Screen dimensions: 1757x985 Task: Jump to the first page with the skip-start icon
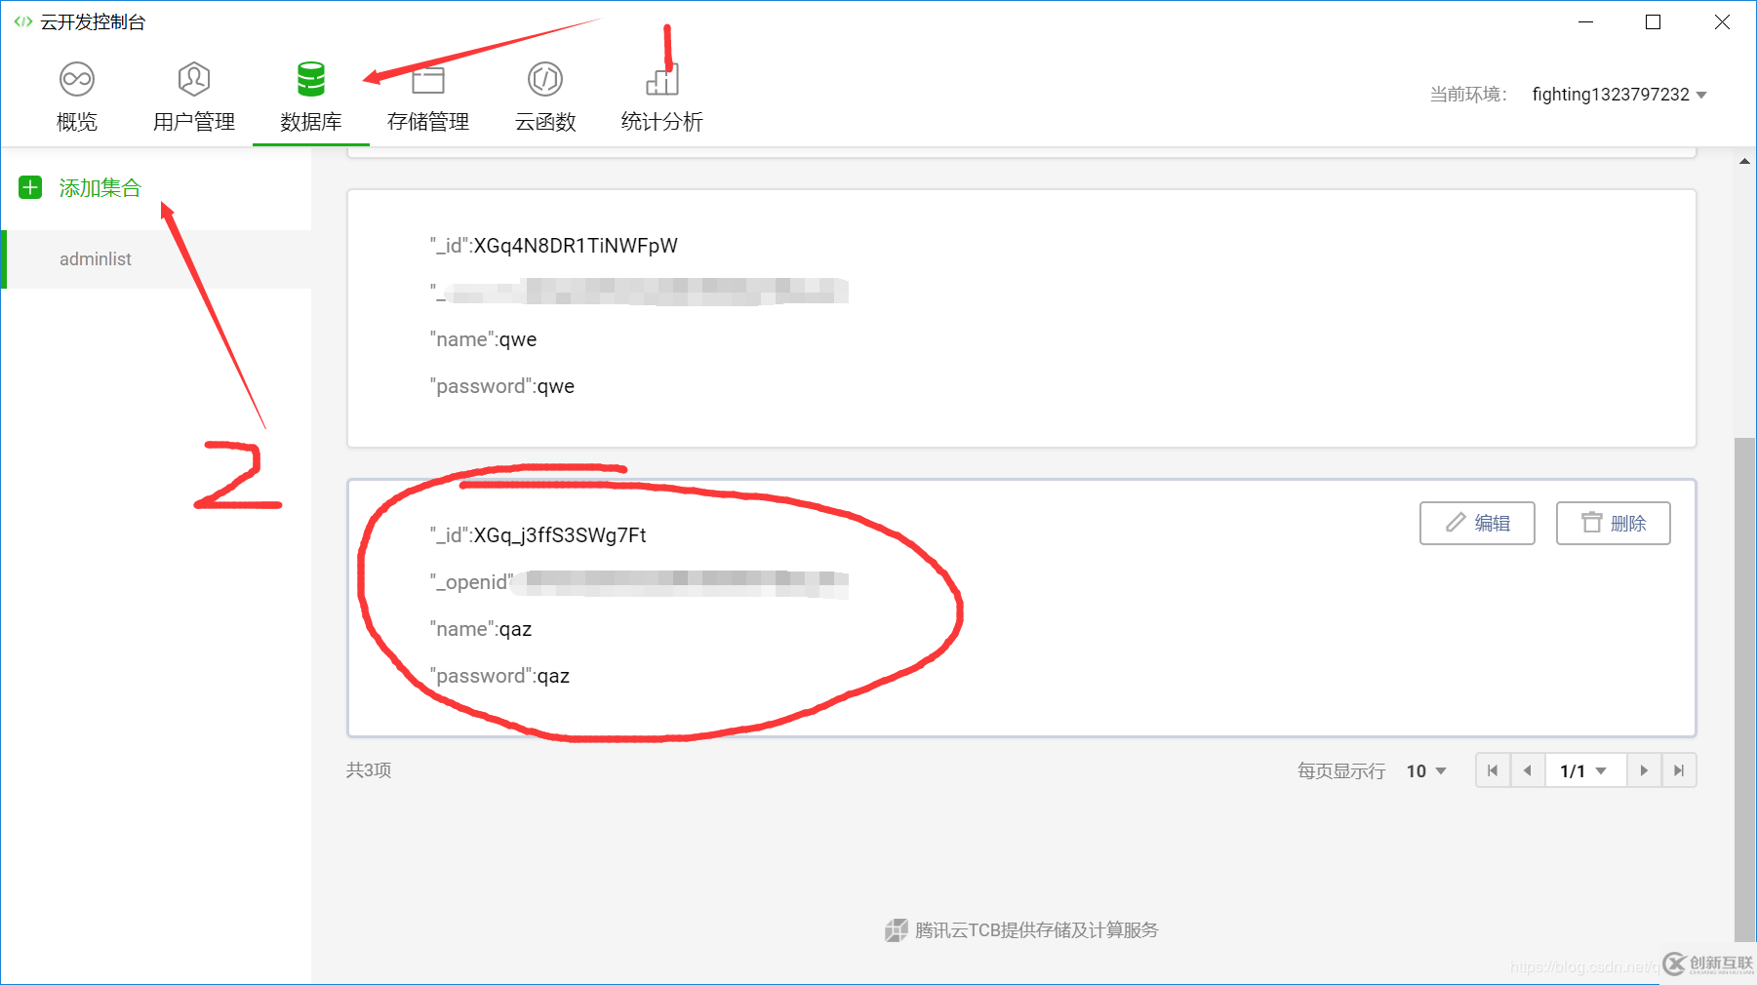coord(1493,770)
